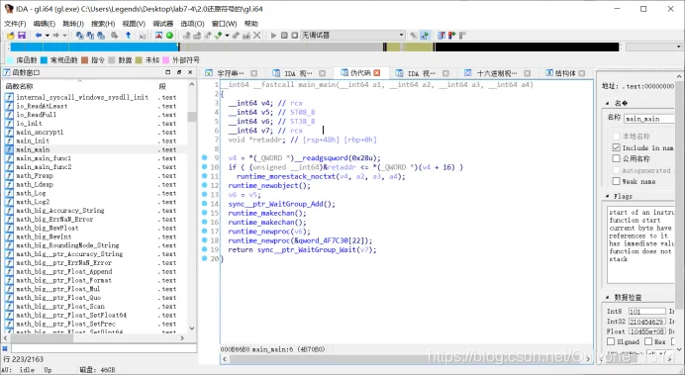The height and width of the screenshot is (375, 685).
Task: Start the debugger with the play icon
Action: coord(273,36)
